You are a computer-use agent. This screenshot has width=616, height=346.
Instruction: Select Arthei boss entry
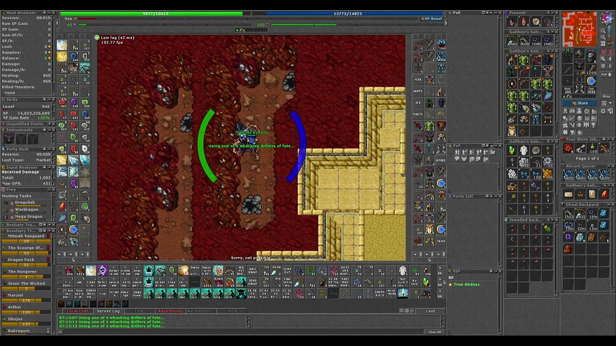pos(26,309)
